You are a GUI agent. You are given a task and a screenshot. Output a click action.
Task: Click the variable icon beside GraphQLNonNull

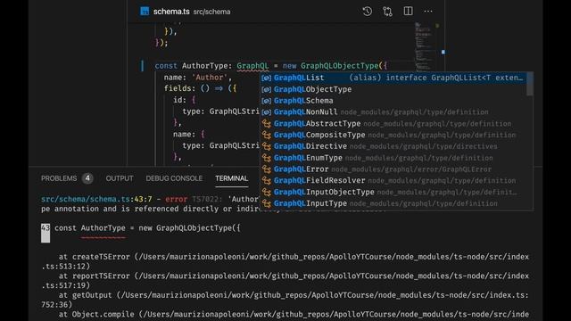pyautogui.click(x=267, y=112)
